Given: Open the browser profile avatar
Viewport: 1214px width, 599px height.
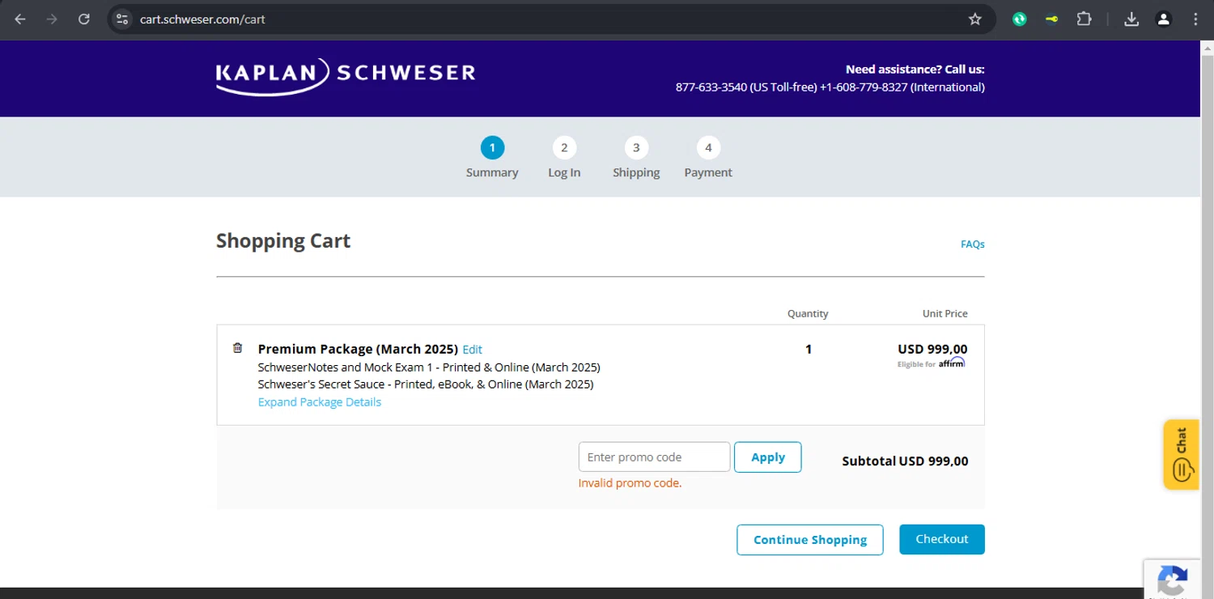Looking at the screenshot, I should pyautogui.click(x=1164, y=19).
